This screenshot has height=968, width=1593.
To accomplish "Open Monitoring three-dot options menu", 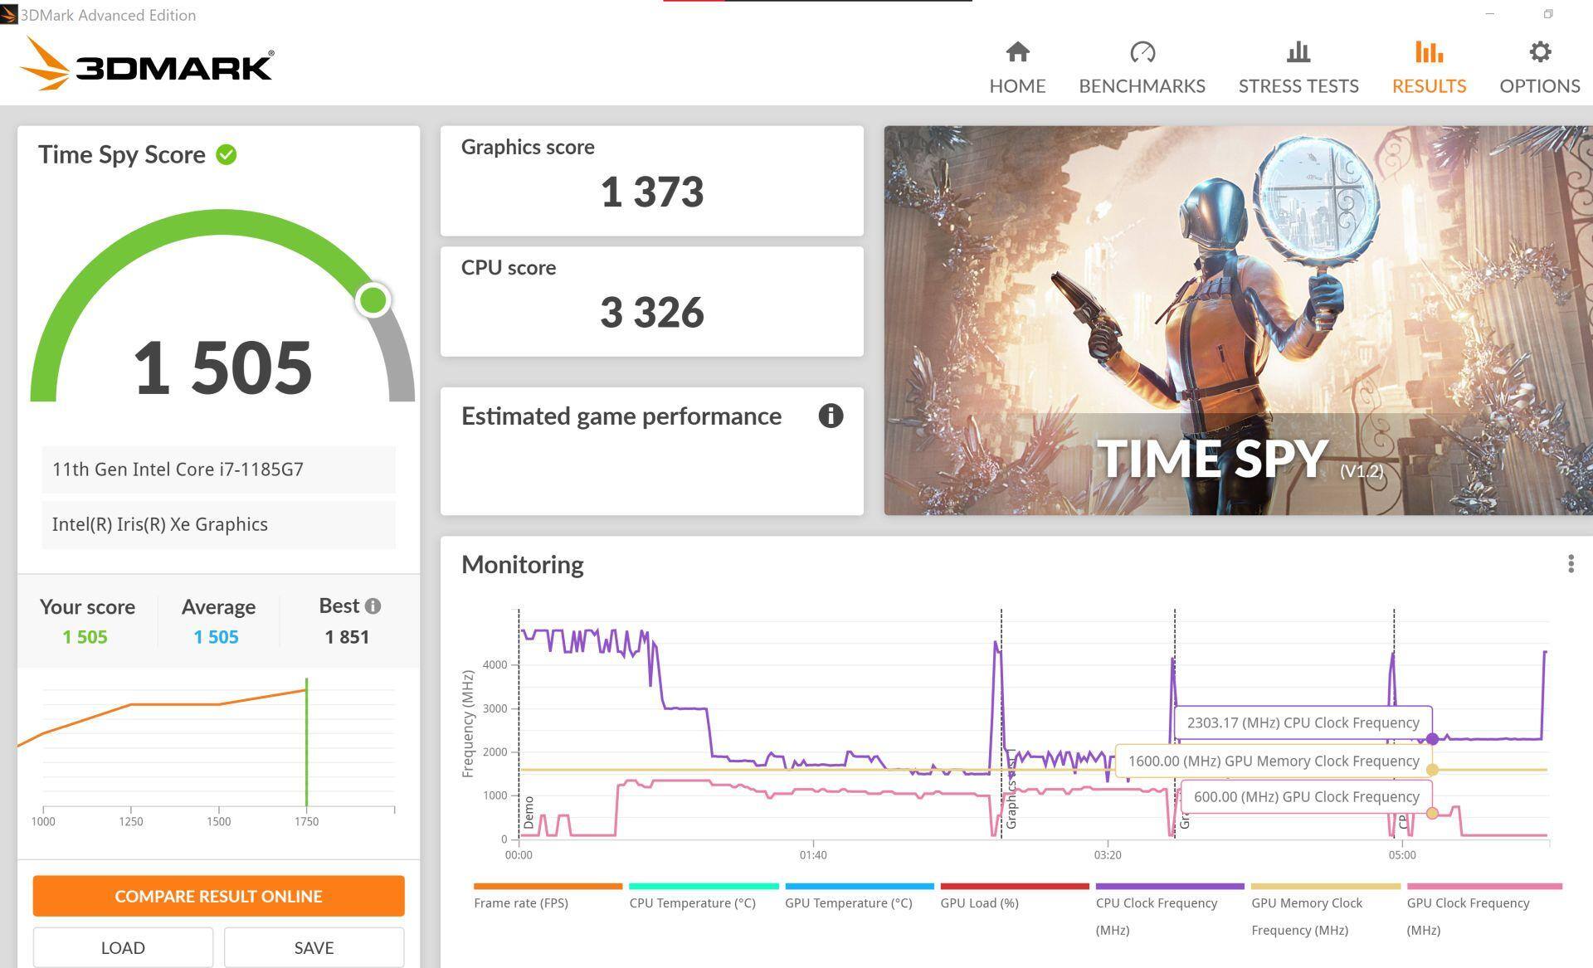I will tap(1570, 564).
